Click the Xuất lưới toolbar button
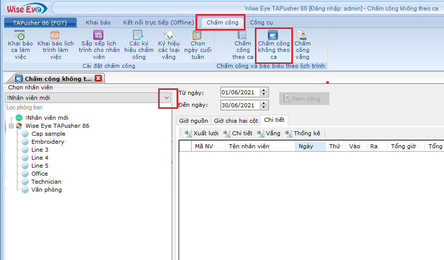This screenshot has height=260, width=444. pos(202,133)
